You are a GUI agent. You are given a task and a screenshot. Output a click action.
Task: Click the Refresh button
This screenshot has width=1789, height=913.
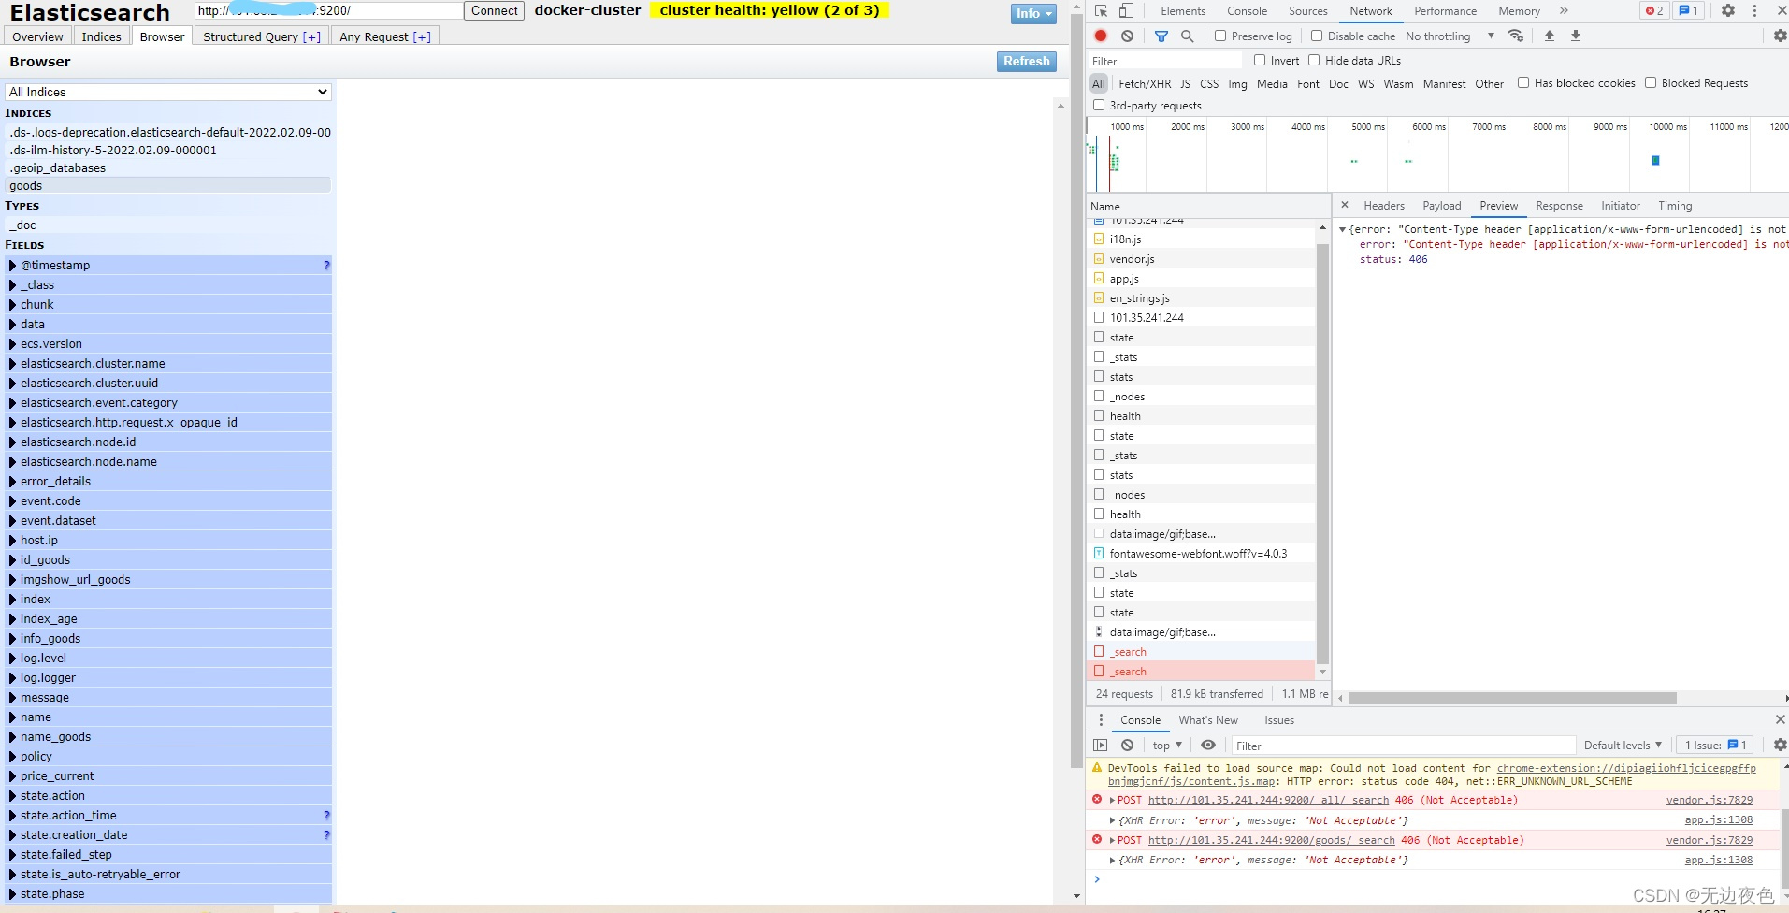(1027, 61)
